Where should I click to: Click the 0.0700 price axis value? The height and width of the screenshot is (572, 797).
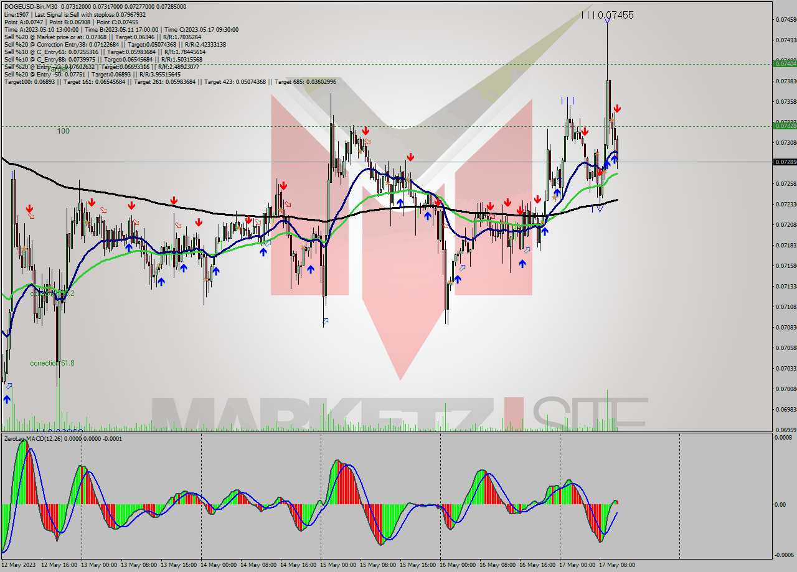(786, 389)
